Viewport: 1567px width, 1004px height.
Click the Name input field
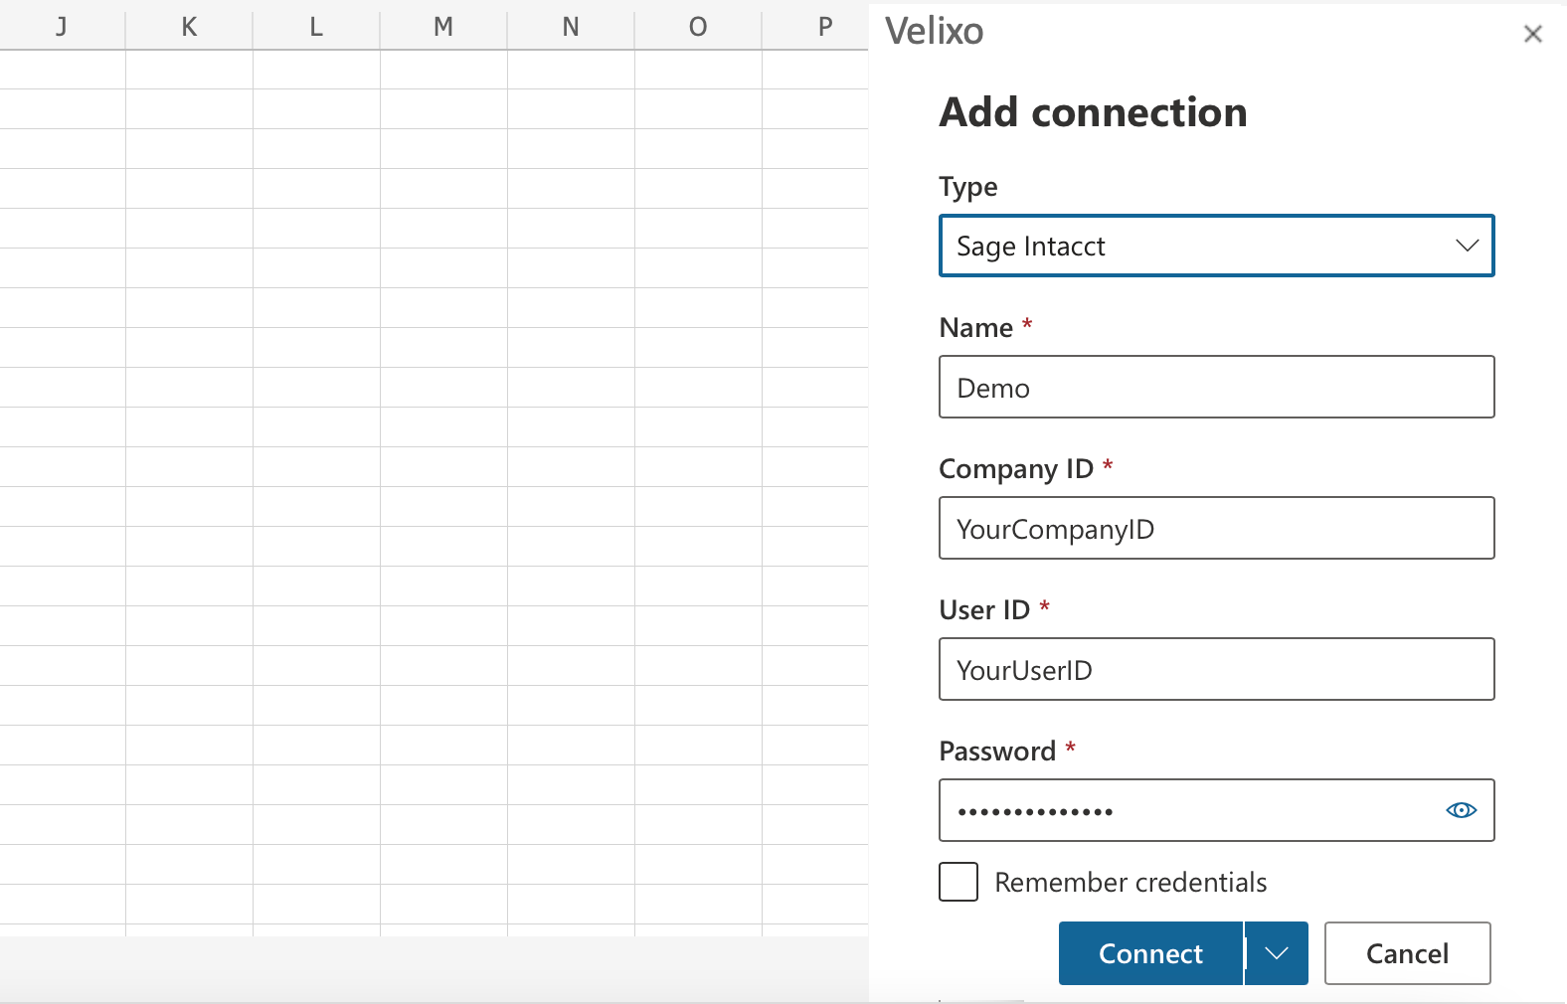(1216, 387)
